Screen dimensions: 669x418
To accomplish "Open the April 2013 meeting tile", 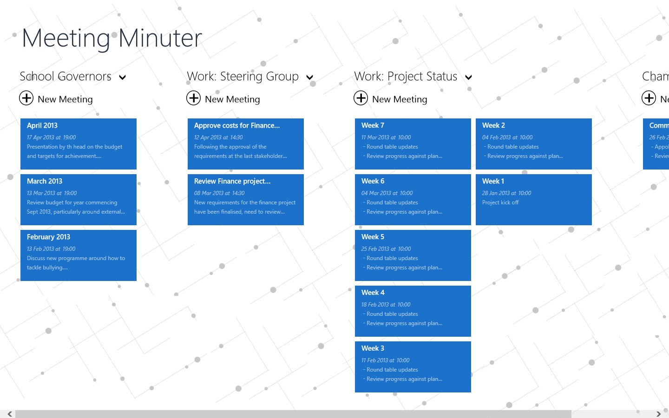I will [79, 144].
